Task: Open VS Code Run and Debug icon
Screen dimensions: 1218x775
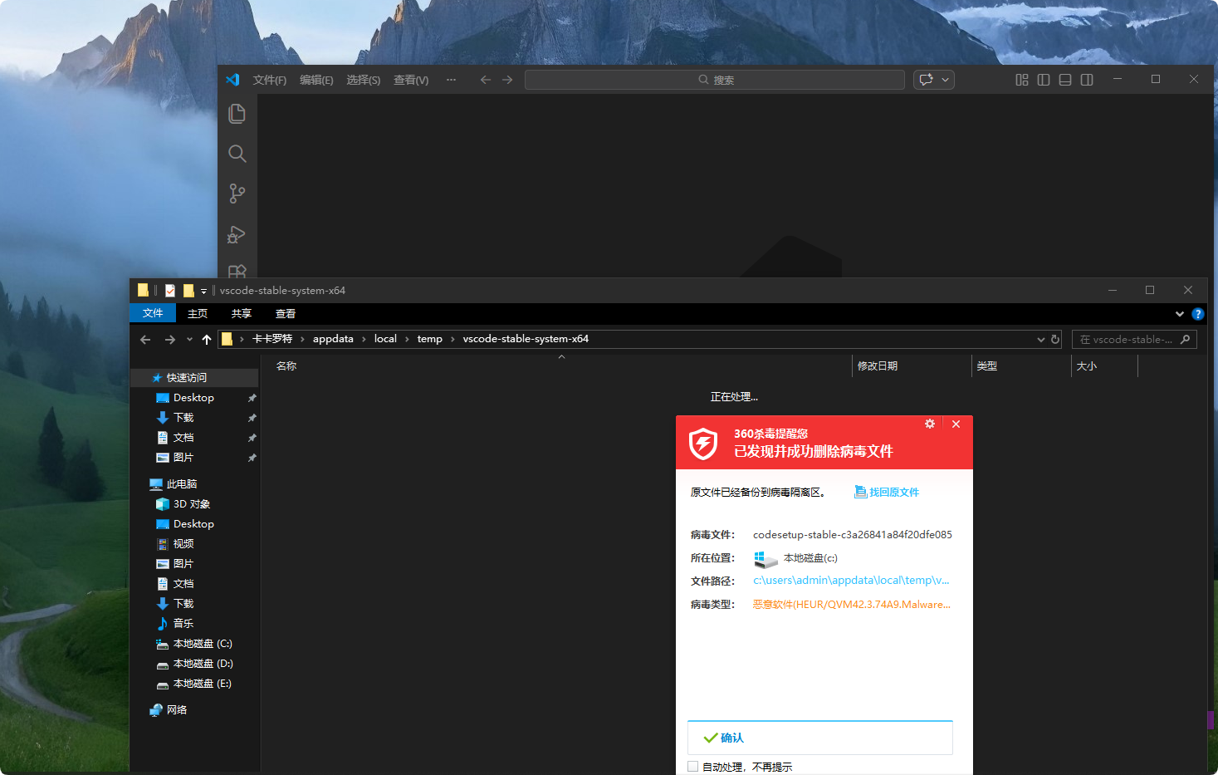Action: tap(237, 234)
